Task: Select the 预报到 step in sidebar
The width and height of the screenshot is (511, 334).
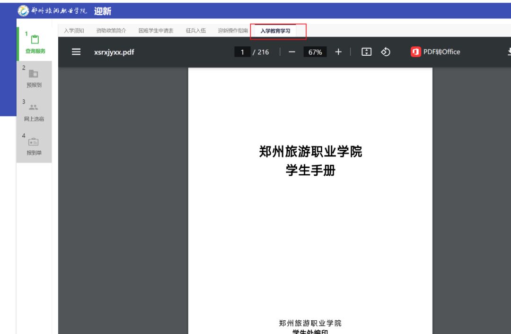Action: pyautogui.click(x=34, y=78)
